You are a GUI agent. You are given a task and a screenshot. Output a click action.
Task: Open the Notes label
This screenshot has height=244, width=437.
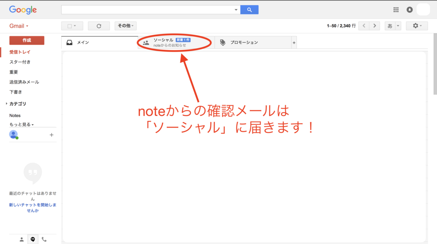pos(15,115)
